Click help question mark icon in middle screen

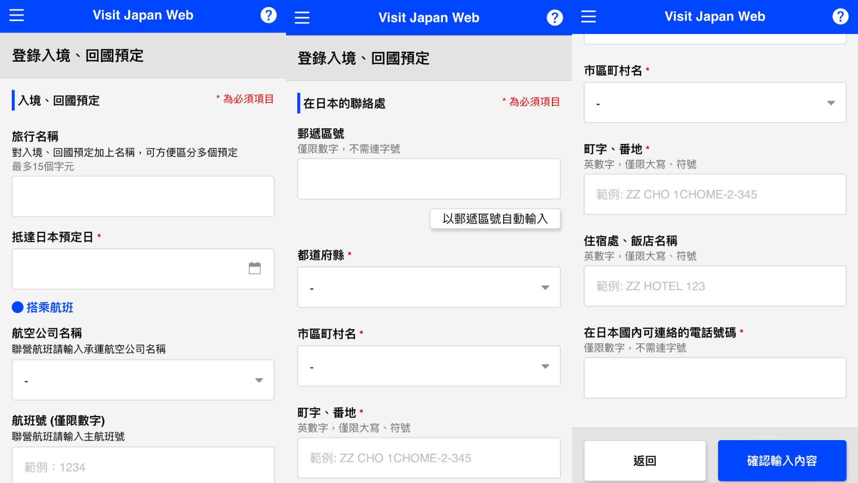tap(555, 18)
